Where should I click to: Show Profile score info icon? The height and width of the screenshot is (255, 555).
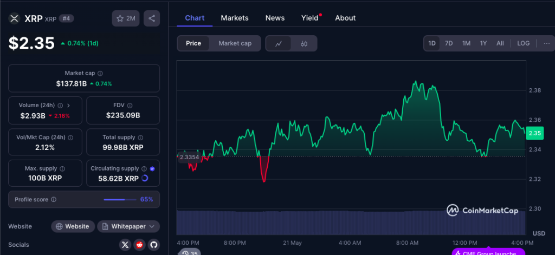(54, 199)
